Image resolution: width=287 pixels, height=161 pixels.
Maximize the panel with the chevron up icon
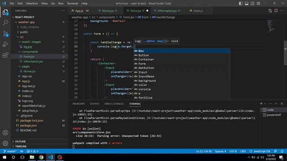276,104
